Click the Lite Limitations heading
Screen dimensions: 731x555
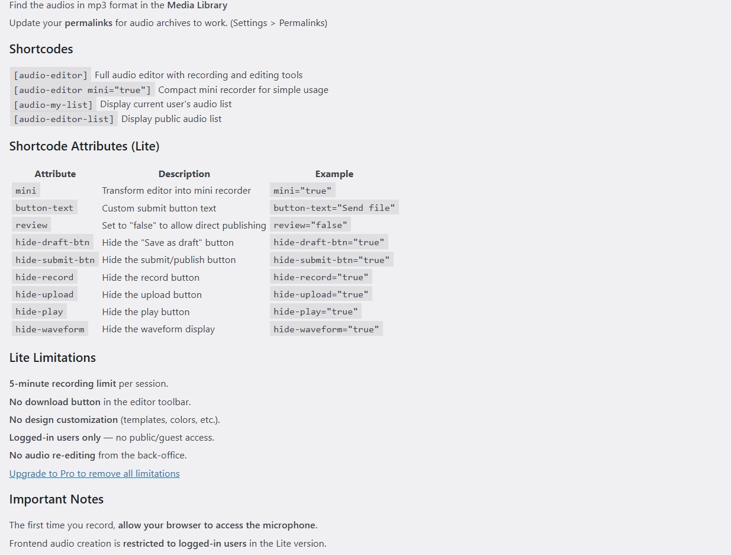click(x=52, y=358)
